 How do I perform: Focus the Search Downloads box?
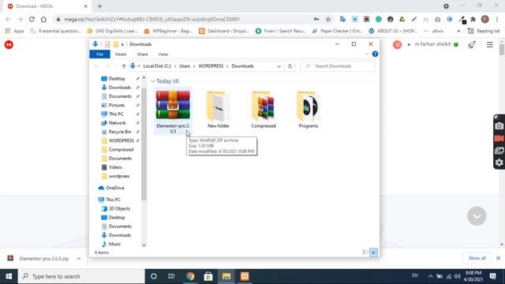(x=338, y=66)
